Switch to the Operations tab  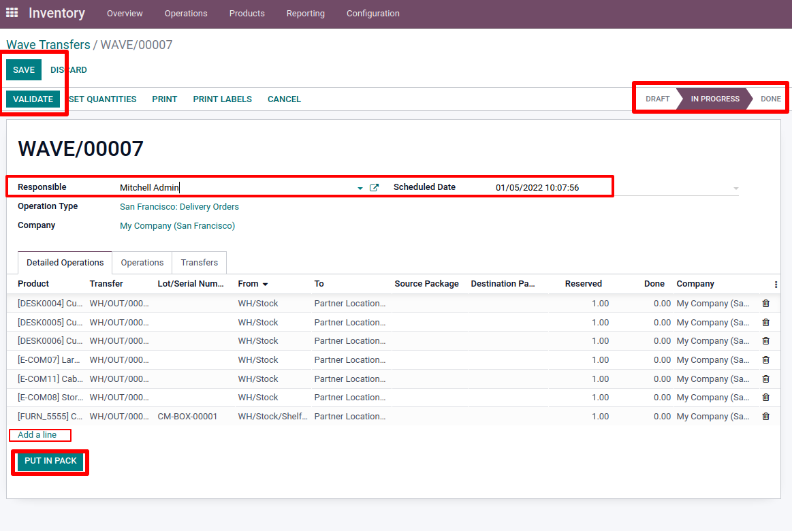coord(142,263)
